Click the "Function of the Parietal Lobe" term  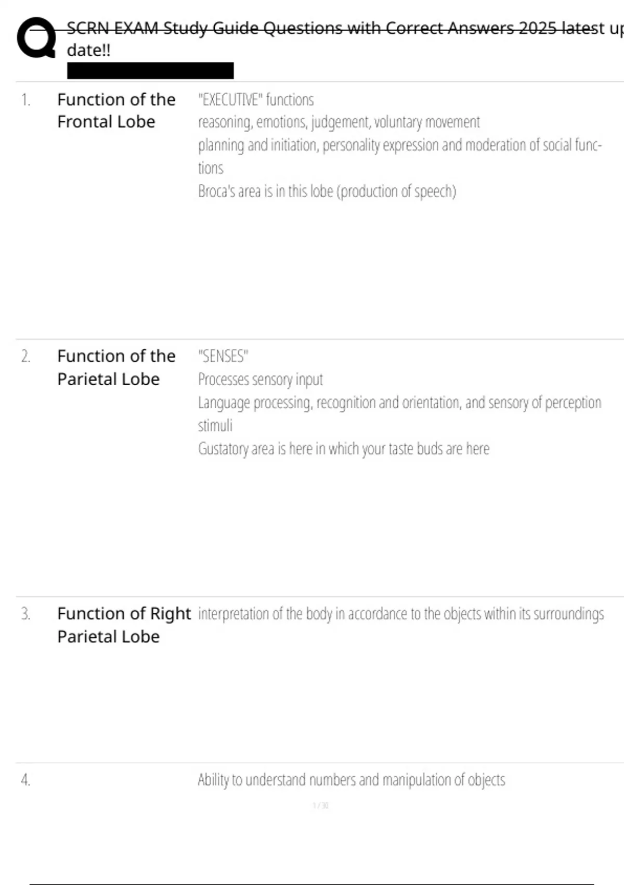pyautogui.click(x=116, y=368)
